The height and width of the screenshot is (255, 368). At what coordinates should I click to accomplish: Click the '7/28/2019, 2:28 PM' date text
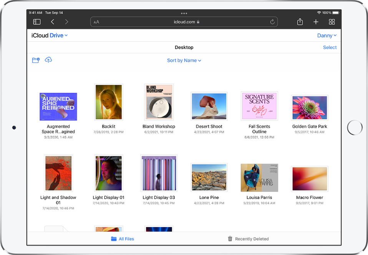(x=108, y=132)
